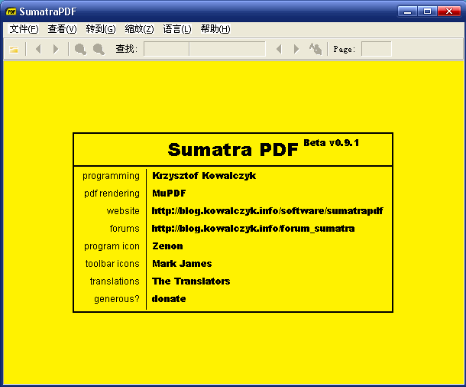Click the donate link
This screenshot has height=387, width=466.
coord(169,298)
